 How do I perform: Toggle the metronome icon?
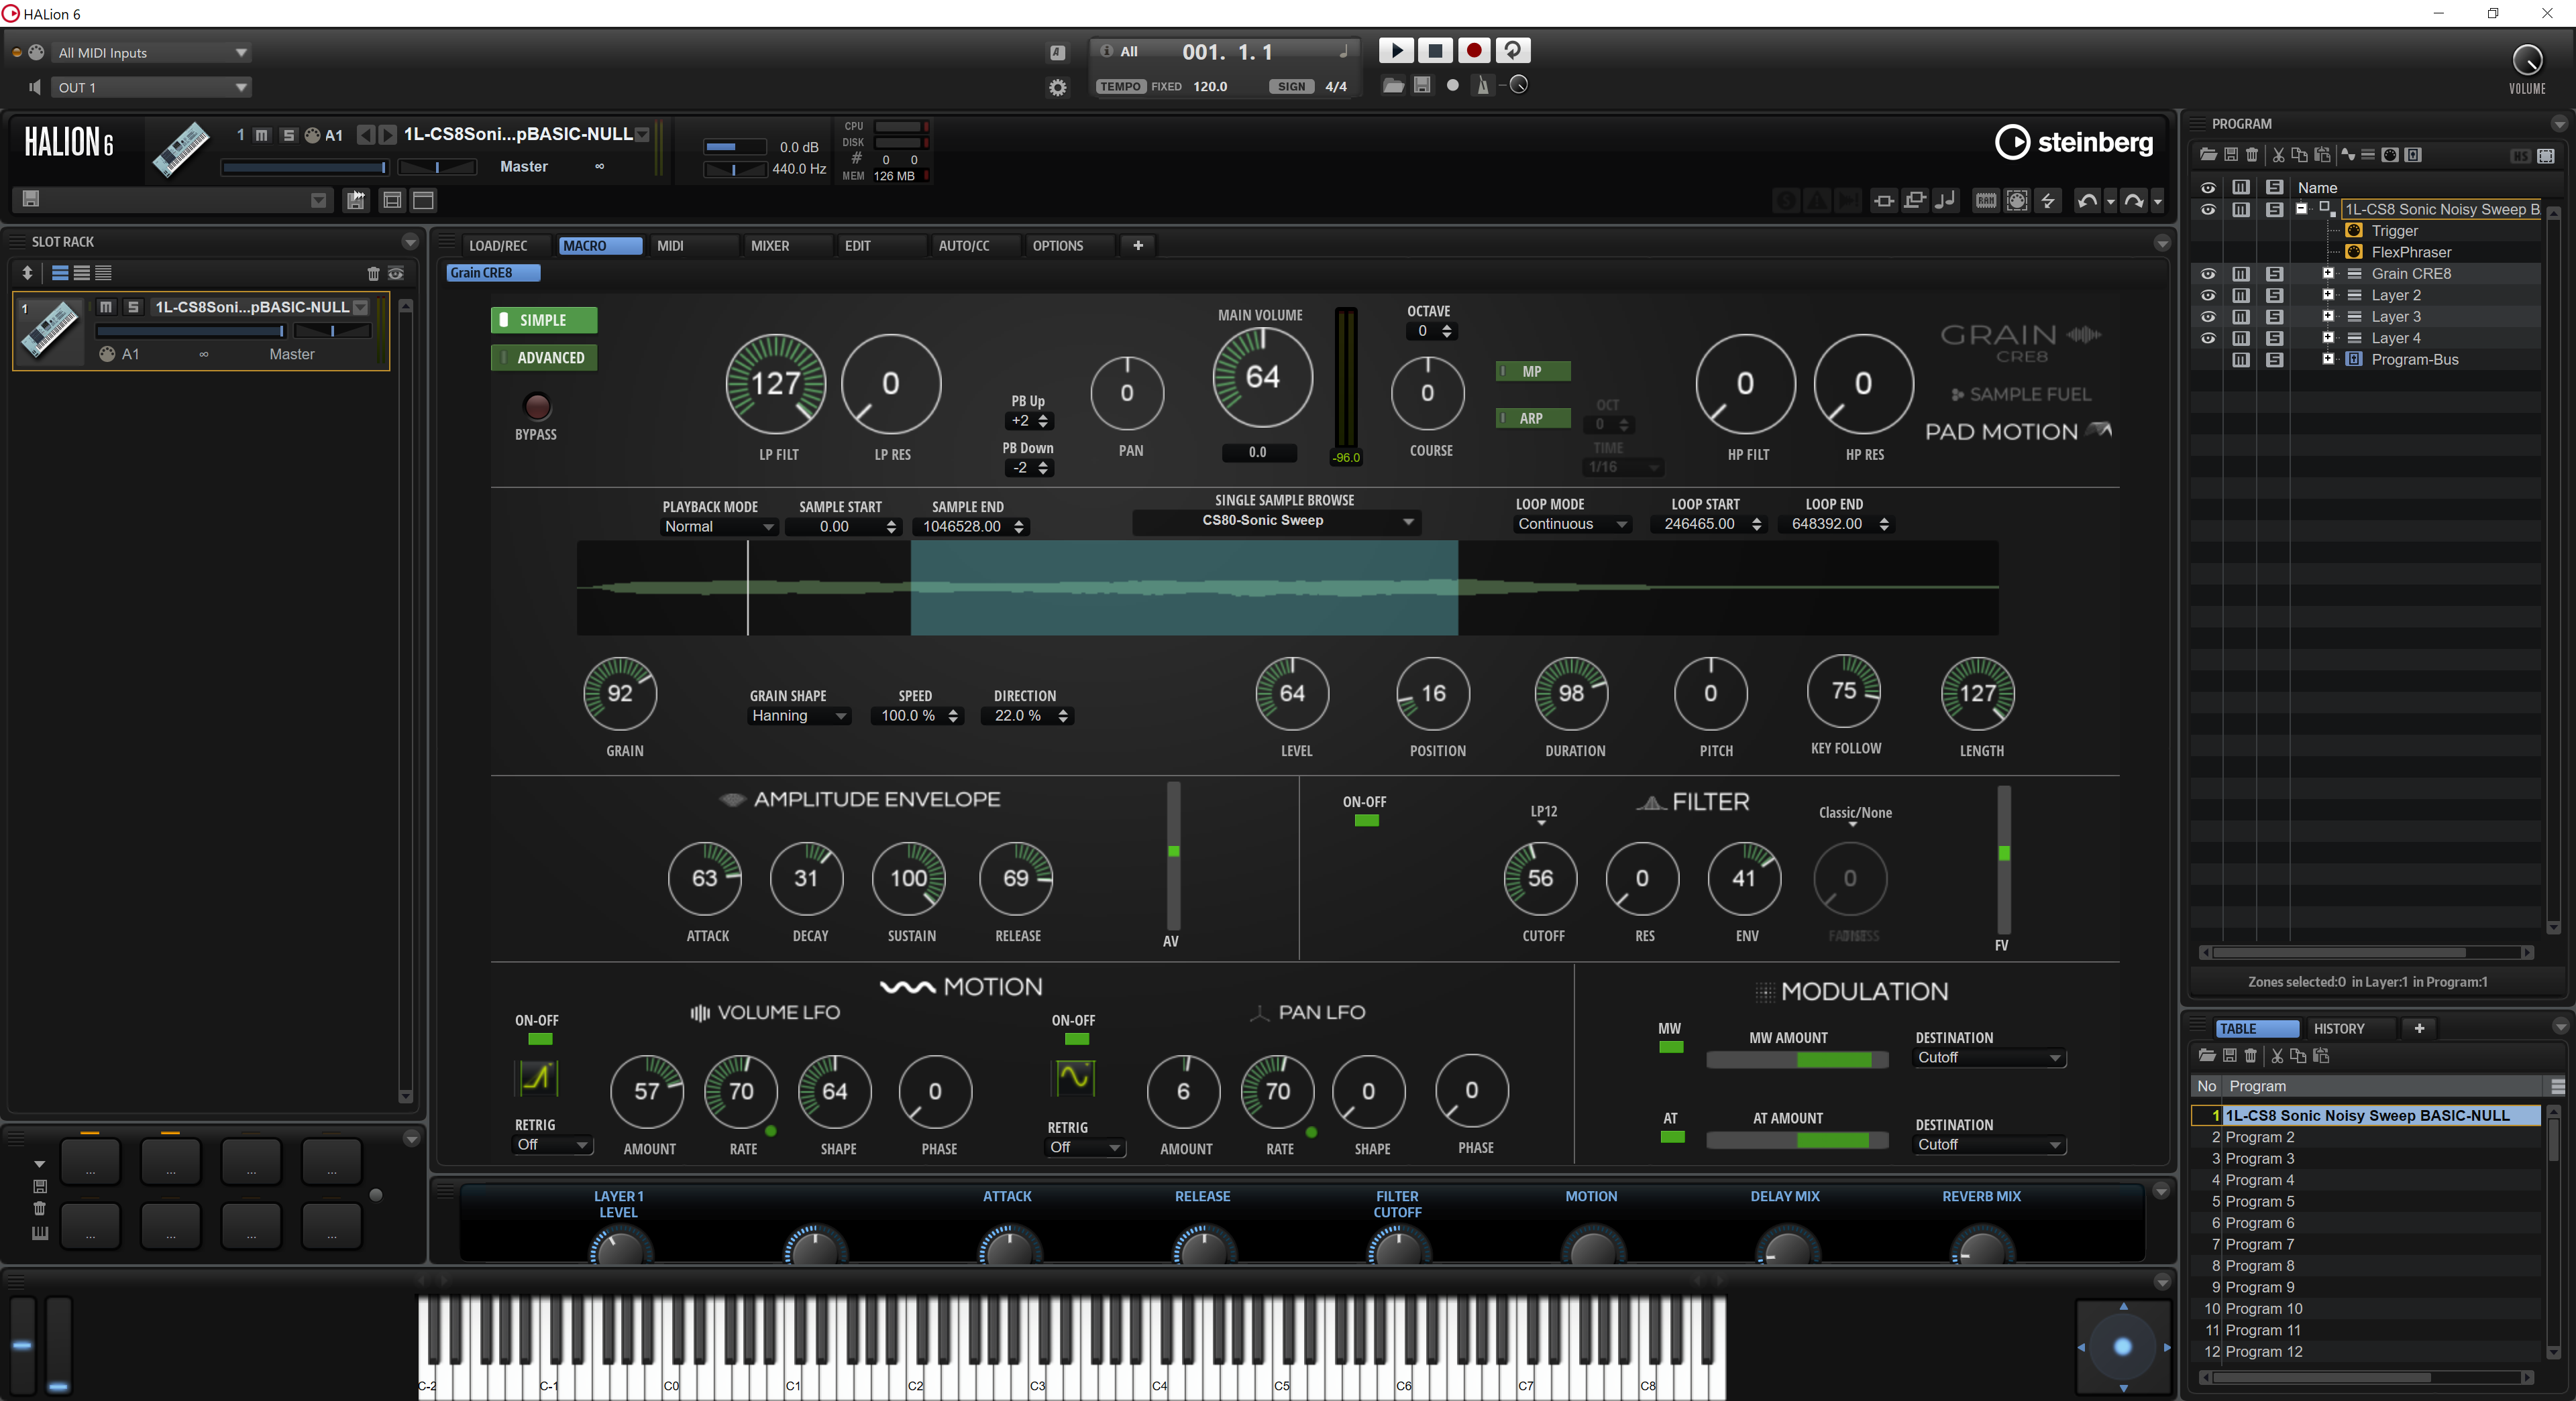(x=1483, y=86)
